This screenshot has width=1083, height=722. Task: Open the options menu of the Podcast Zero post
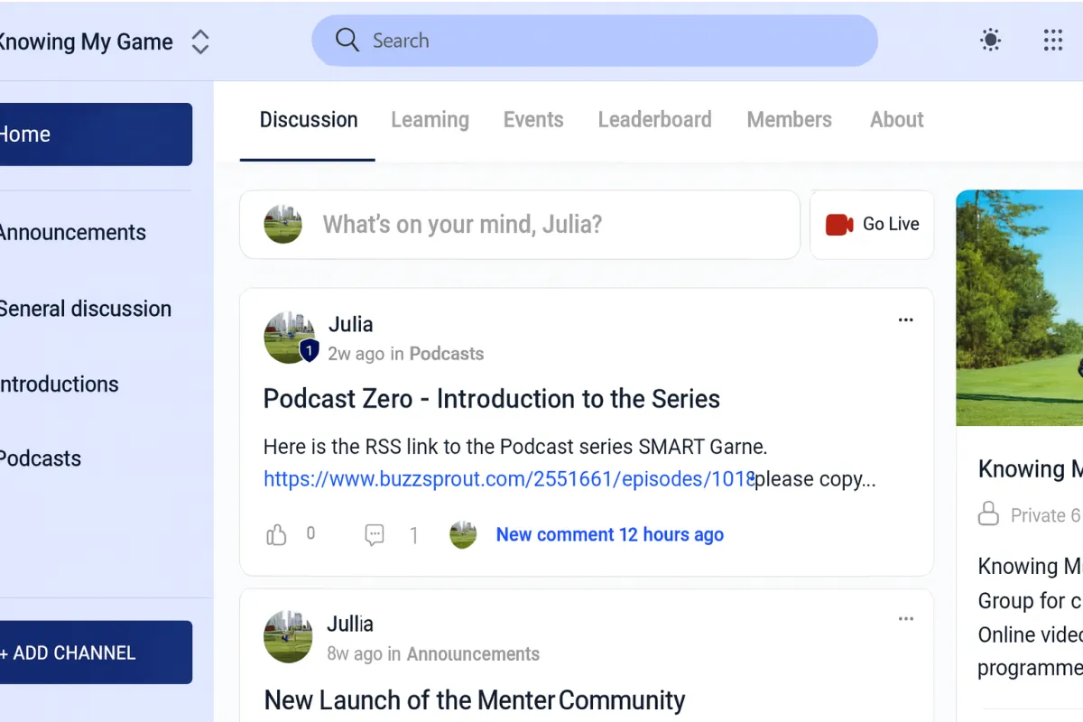coord(906,319)
